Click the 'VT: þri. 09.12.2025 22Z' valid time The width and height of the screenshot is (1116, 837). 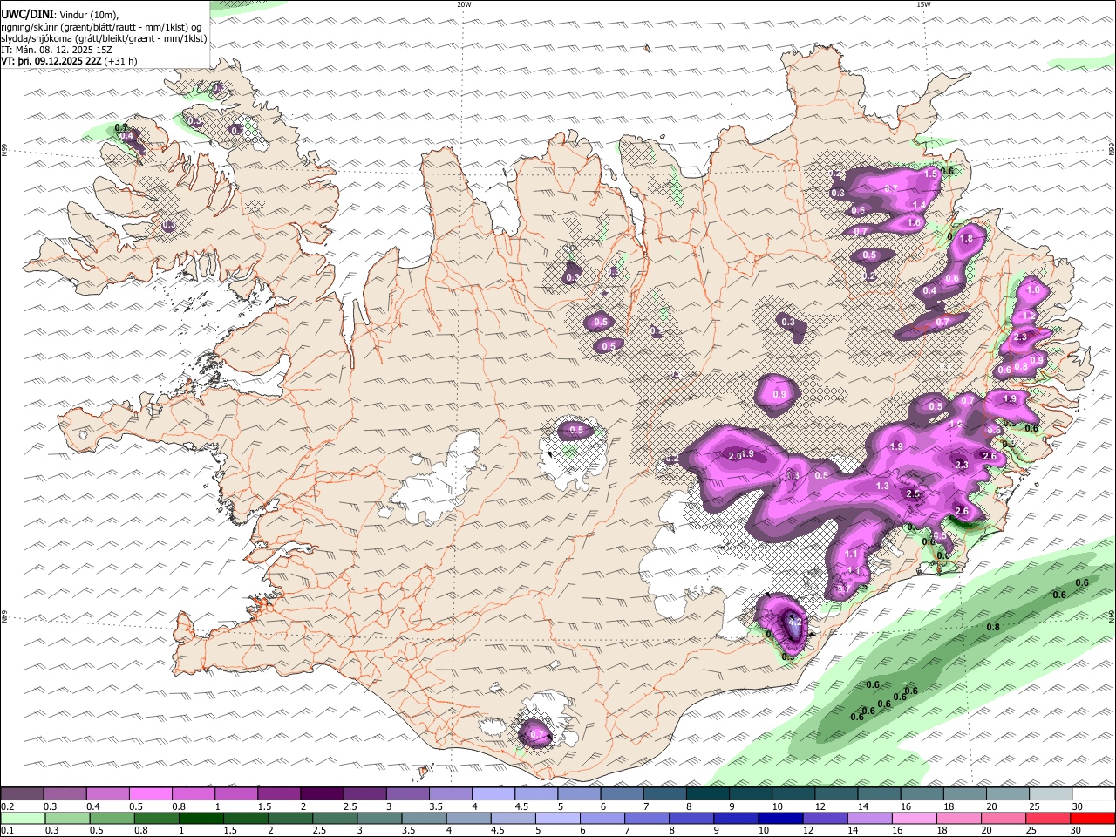point(51,61)
